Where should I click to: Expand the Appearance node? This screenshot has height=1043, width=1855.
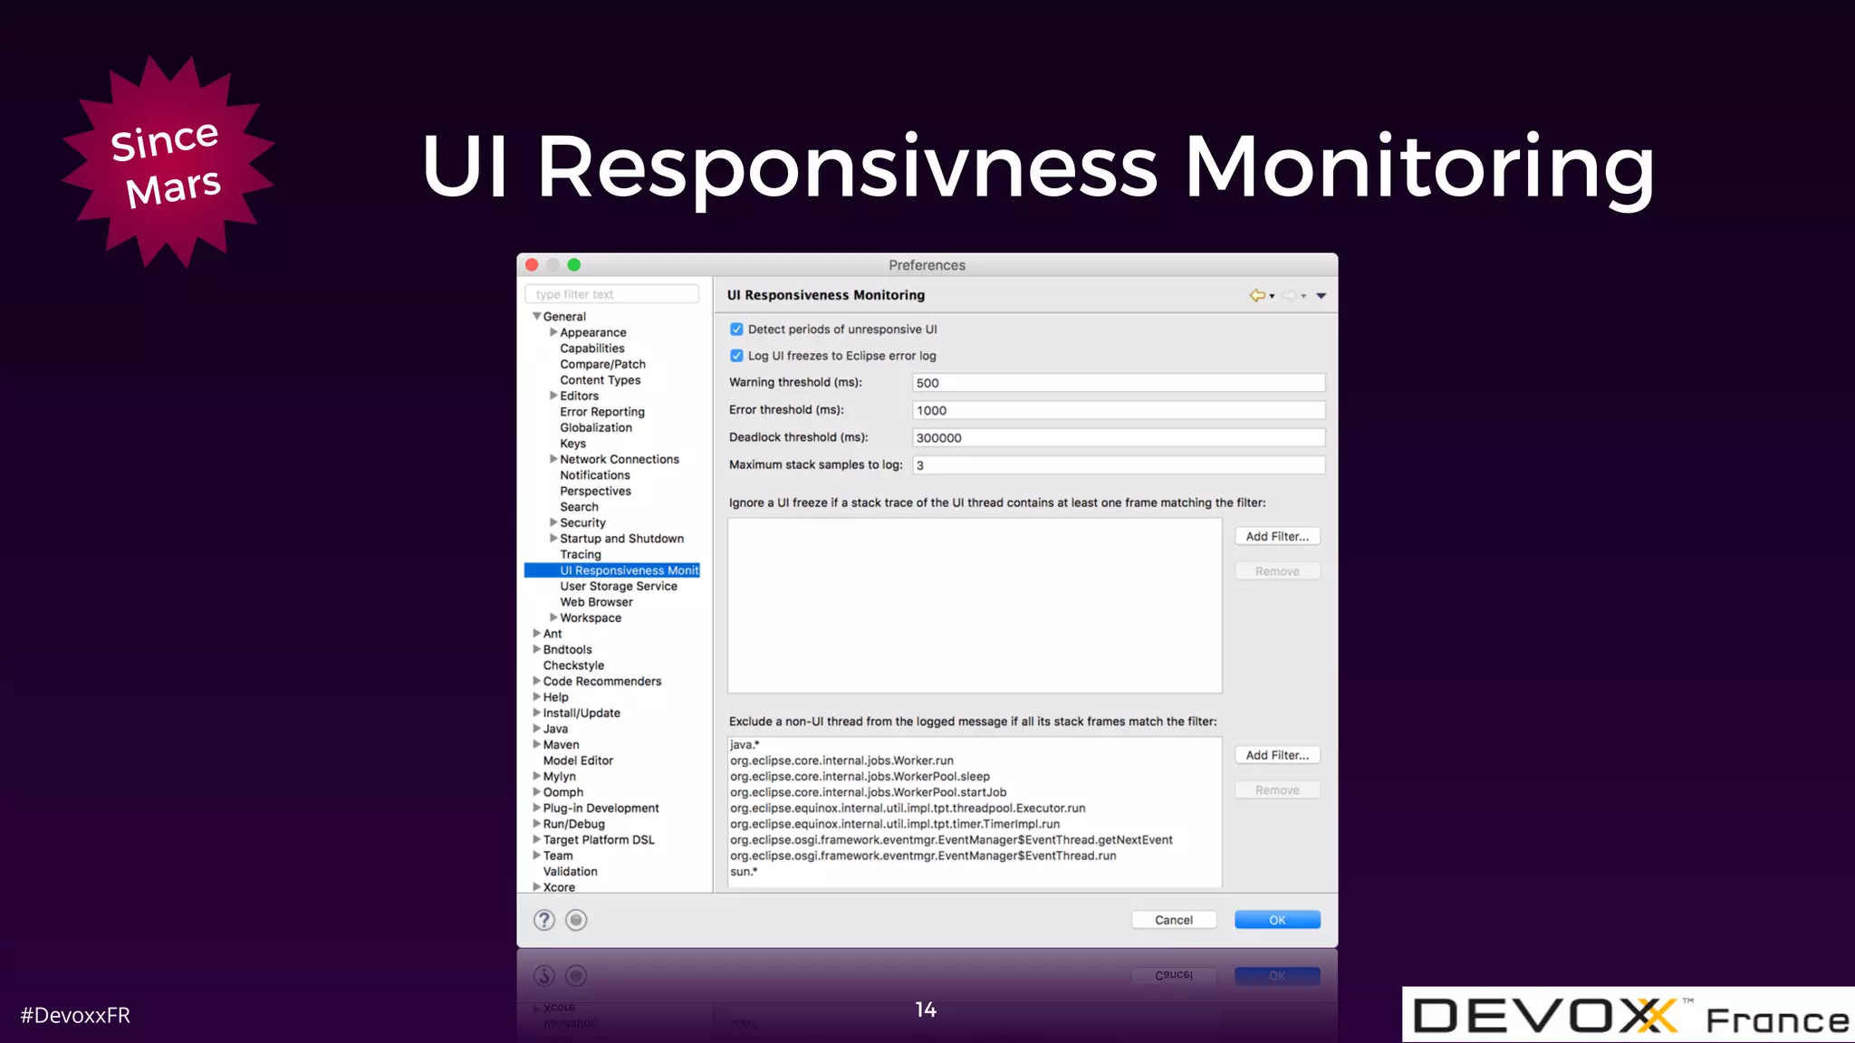click(x=553, y=332)
